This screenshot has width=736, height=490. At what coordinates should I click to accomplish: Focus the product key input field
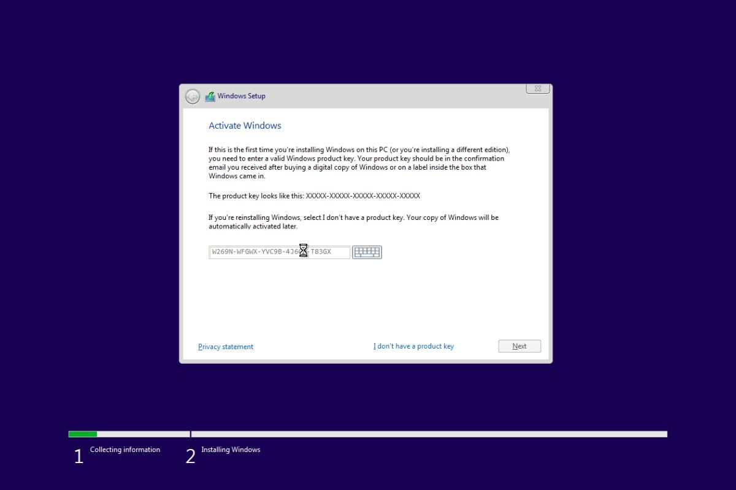(x=280, y=252)
